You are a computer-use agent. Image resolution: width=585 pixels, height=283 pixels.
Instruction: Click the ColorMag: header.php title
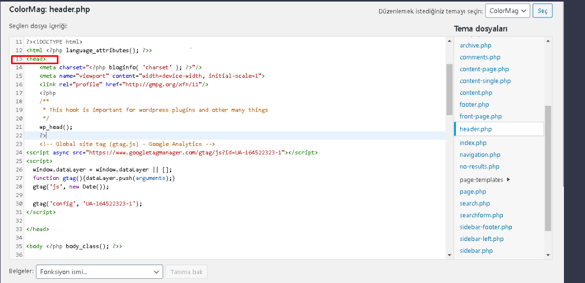pos(49,9)
